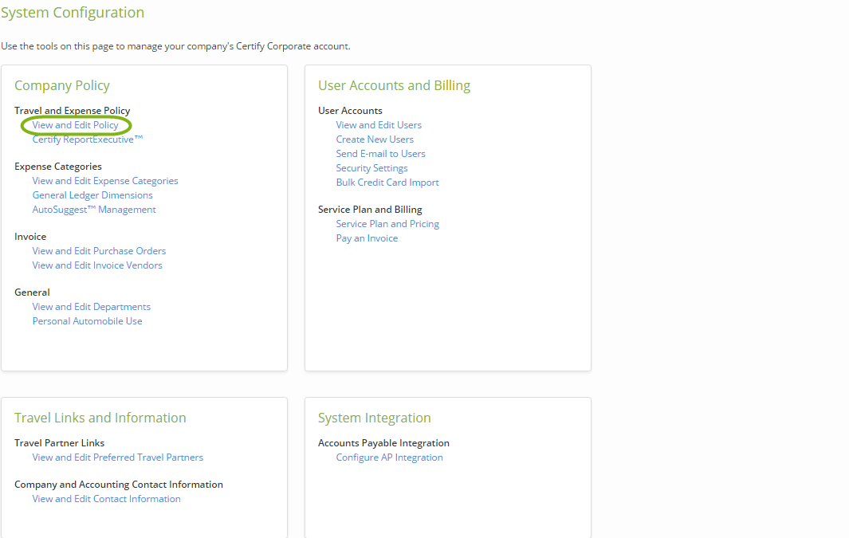
Task: Open Security Settings
Action: coord(371,167)
